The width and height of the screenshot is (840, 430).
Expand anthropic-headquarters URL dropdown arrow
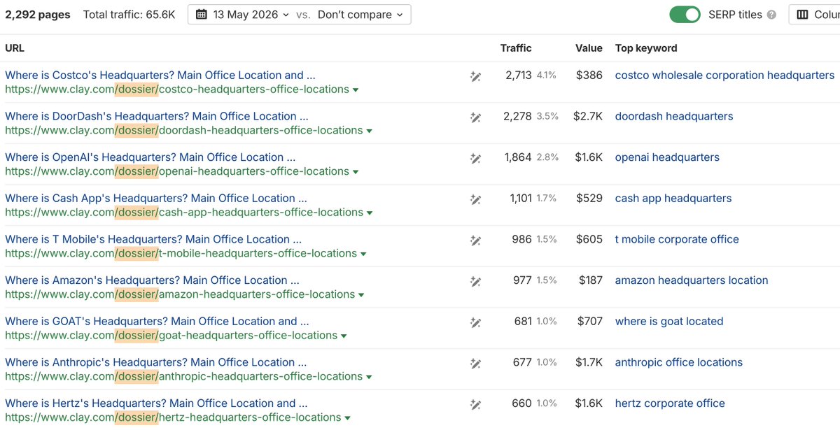pyautogui.click(x=369, y=377)
